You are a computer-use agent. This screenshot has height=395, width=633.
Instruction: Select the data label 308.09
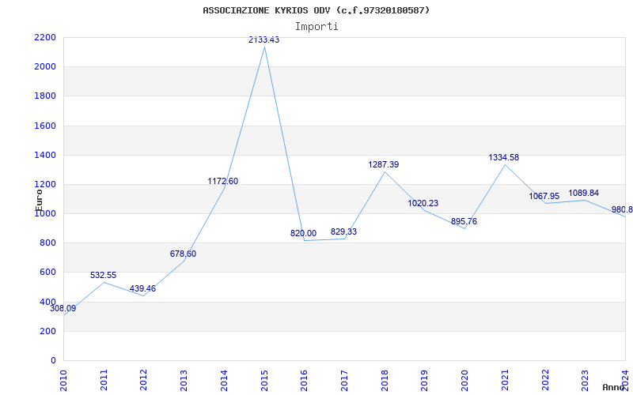[63, 309]
